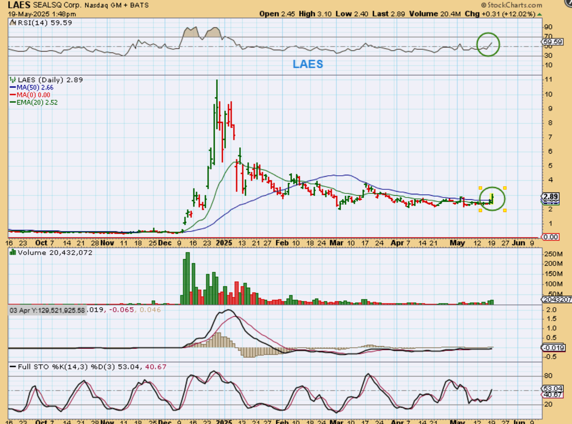Click the 03 Apr Y:129,521,925.58 tooltip

pos(47,310)
